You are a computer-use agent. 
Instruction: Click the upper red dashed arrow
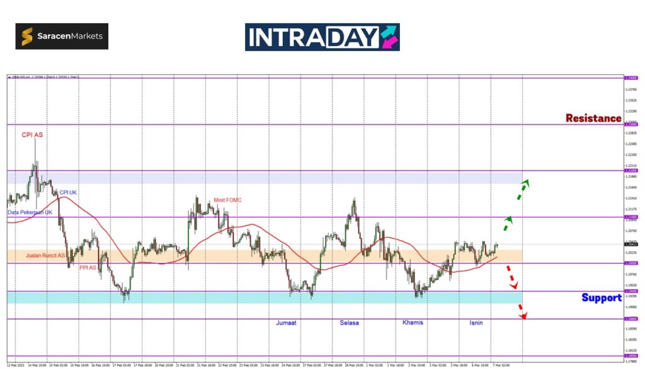pyautogui.click(x=512, y=277)
